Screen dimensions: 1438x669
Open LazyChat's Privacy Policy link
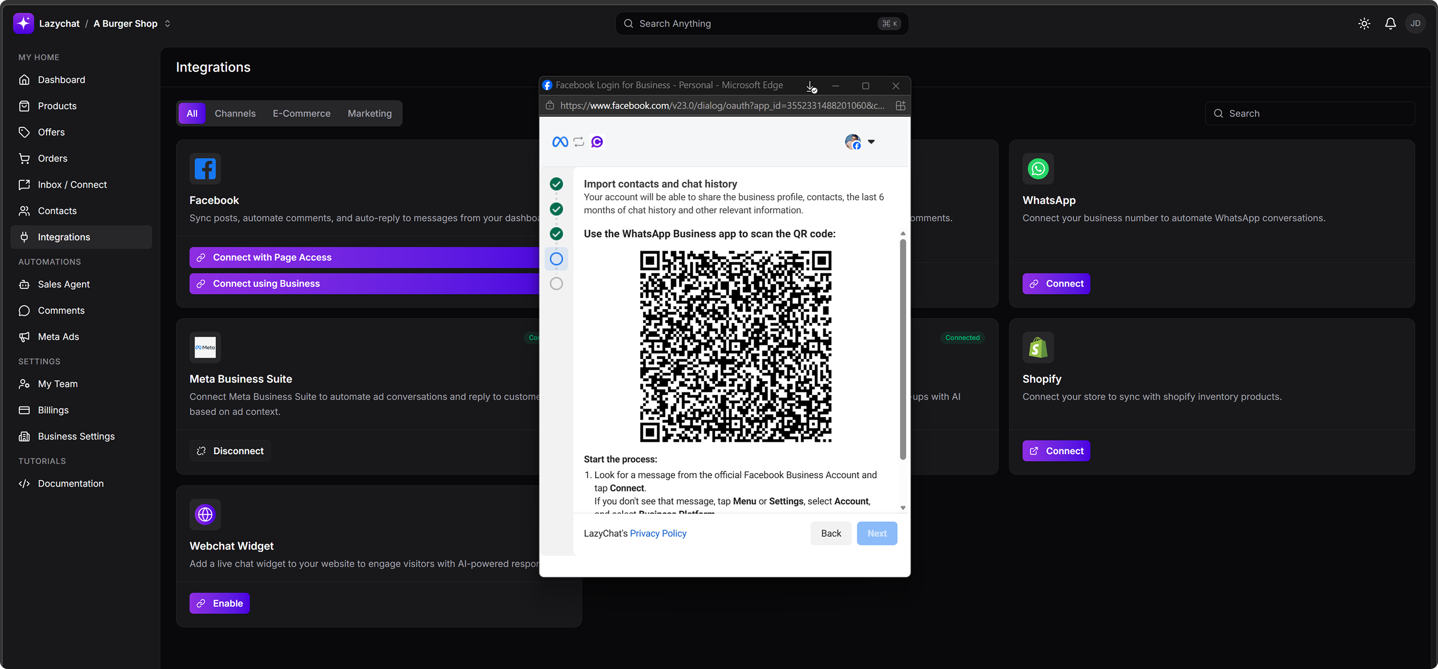click(x=657, y=533)
